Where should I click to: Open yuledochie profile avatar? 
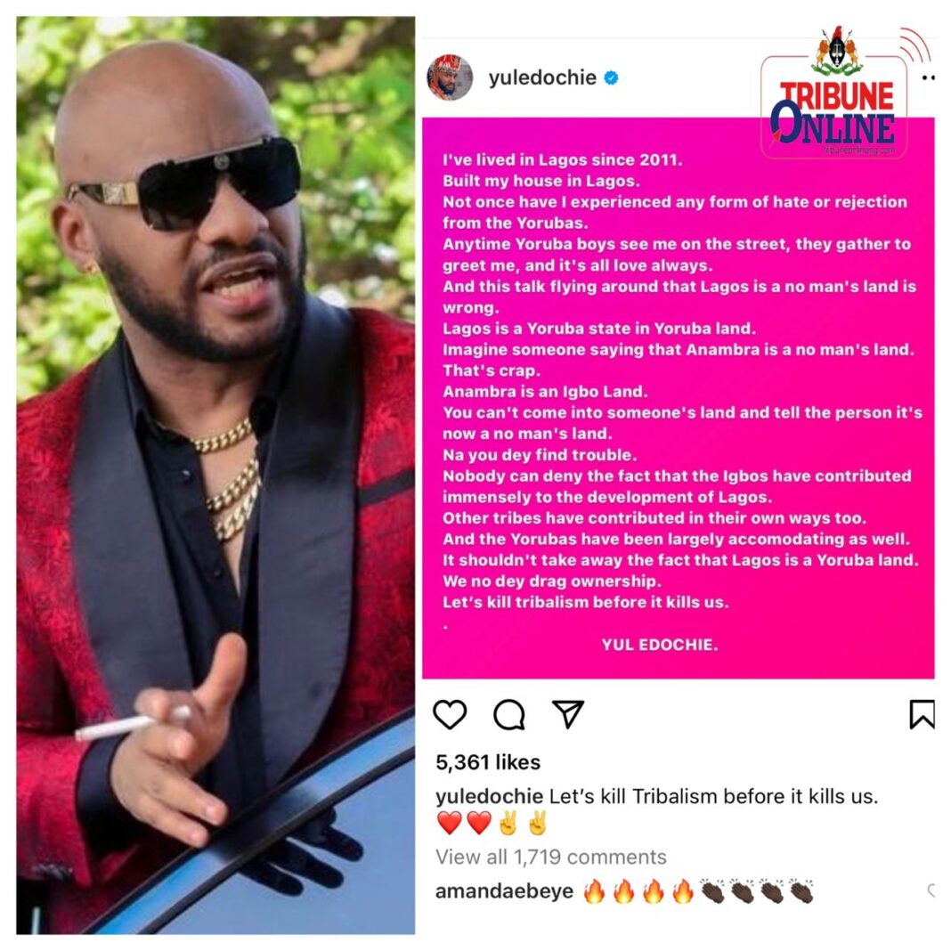pos(450,77)
